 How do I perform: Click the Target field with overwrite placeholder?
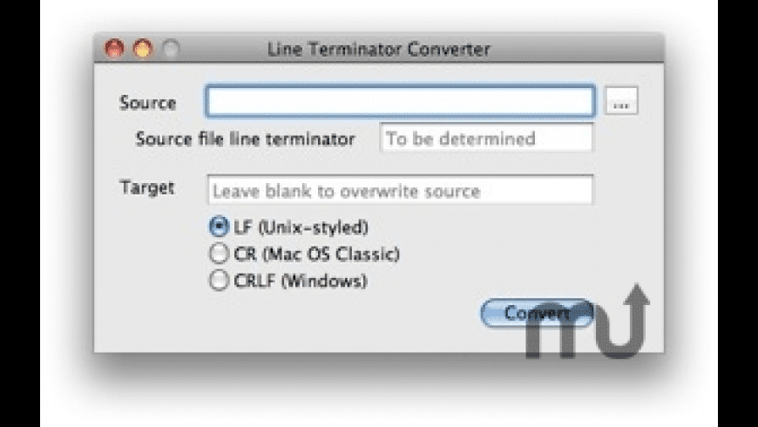pyautogui.click(x=400, y=190)
